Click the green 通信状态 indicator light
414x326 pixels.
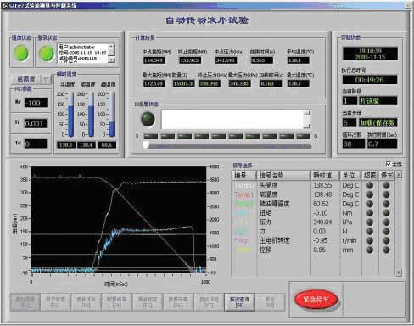point(21,53)
